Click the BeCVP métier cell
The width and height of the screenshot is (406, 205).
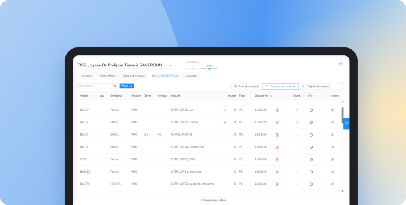85,110
